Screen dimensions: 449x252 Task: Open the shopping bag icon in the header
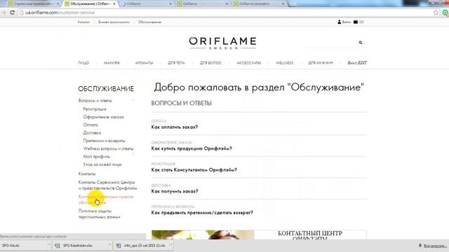pos(356,22)
